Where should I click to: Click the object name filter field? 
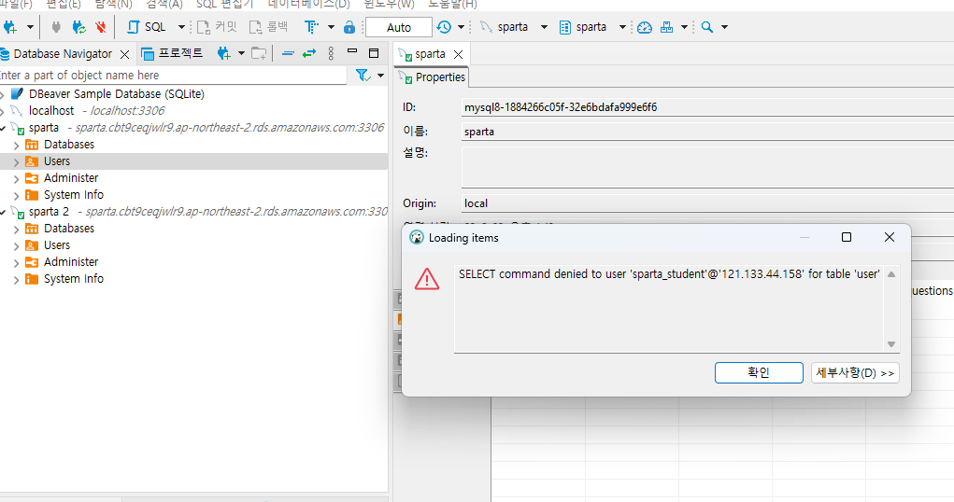173,76
